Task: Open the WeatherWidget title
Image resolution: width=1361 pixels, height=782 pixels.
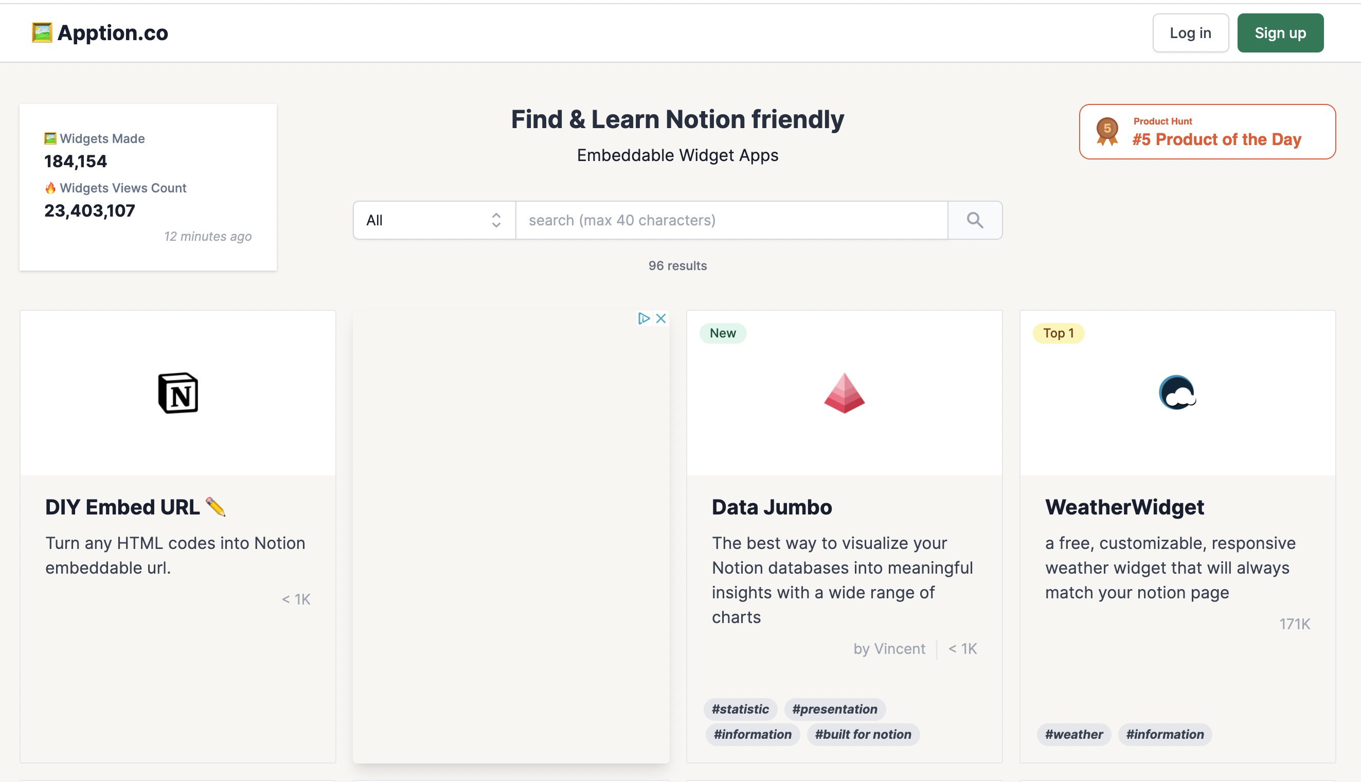Action: coord(1124,507)
